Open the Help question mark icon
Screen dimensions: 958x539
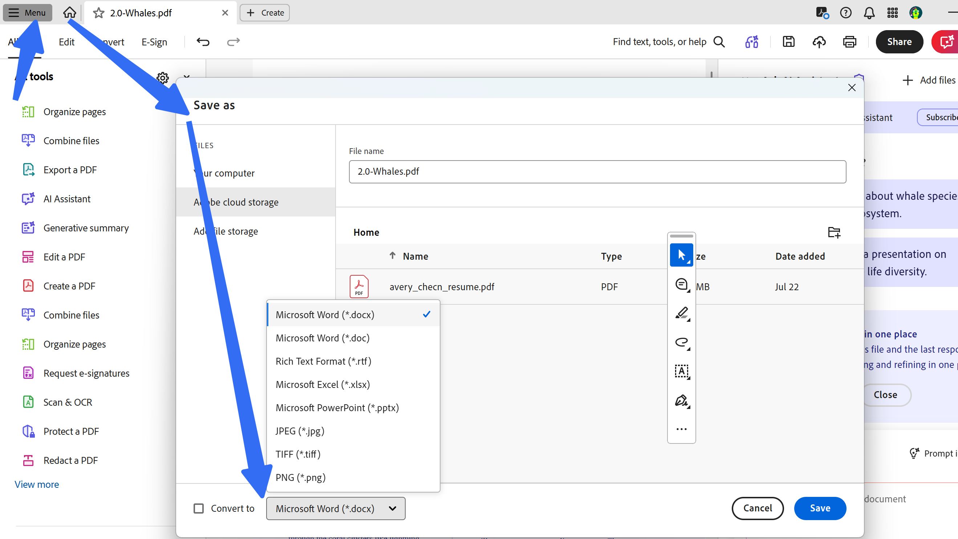(x=846, y=13)
